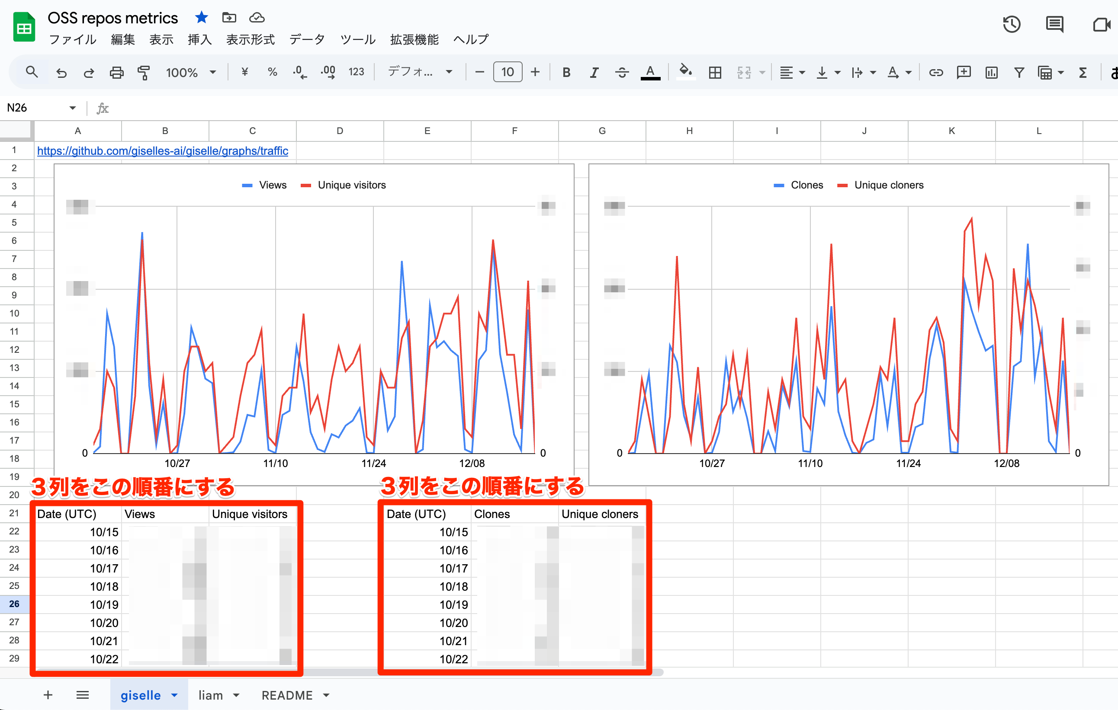The height and width of the screenshot is (710, 1118).
Task: Open the 挿入 menu
Action: click(x=199, y=39)
